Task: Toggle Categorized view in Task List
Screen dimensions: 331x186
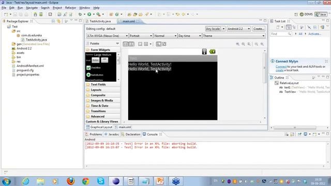Action: (x=289, y=27)
